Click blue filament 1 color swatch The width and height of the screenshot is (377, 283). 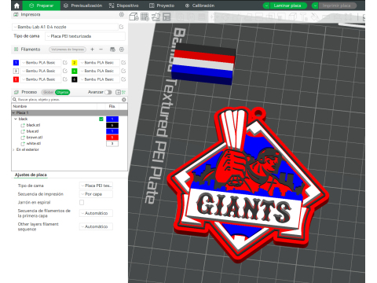click(16, 63)
